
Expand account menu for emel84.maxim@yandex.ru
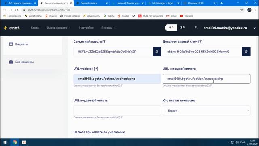tap(254, 28)
